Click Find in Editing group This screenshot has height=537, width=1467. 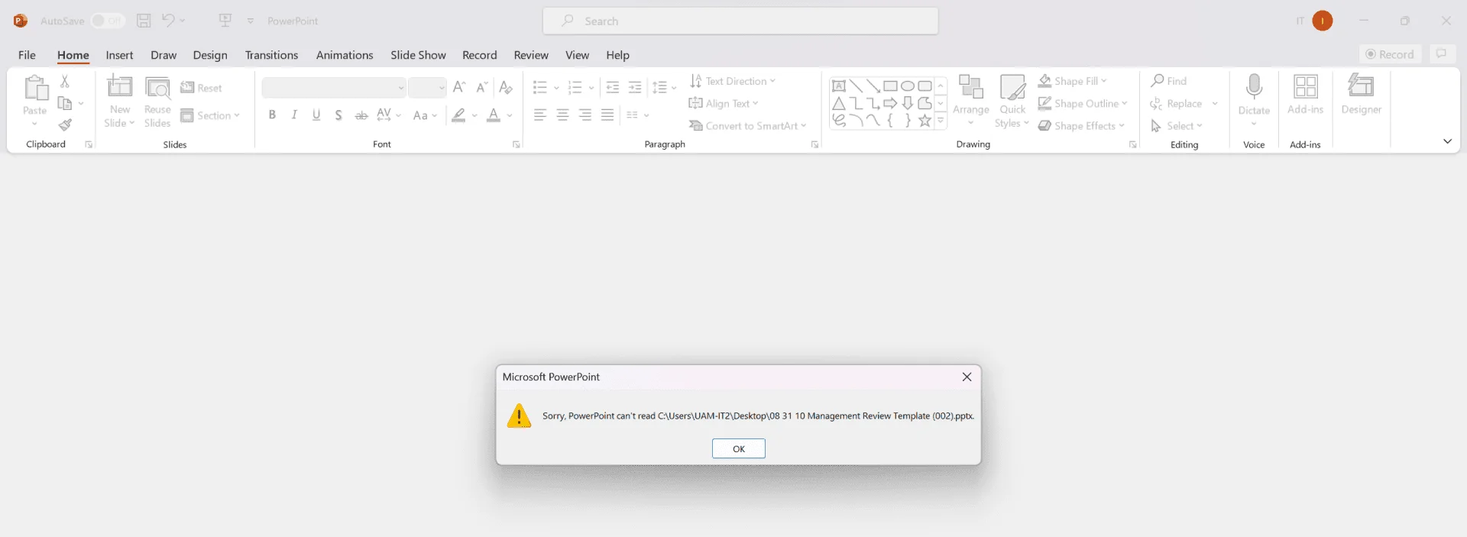point(1169,81)
